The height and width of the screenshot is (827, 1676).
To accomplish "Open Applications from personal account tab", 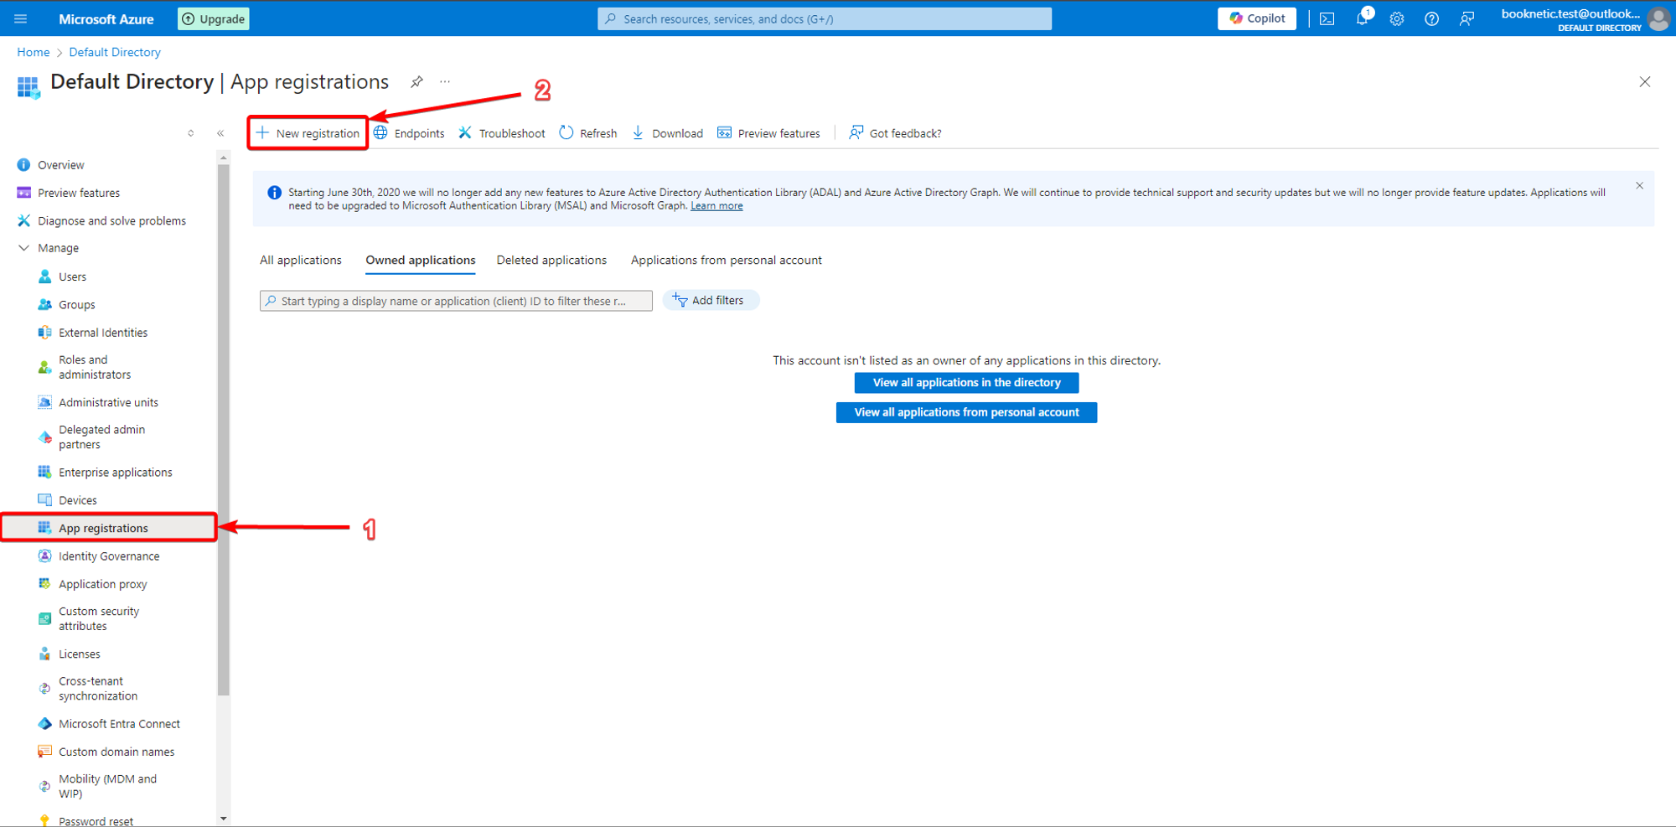I will (727, 261).
